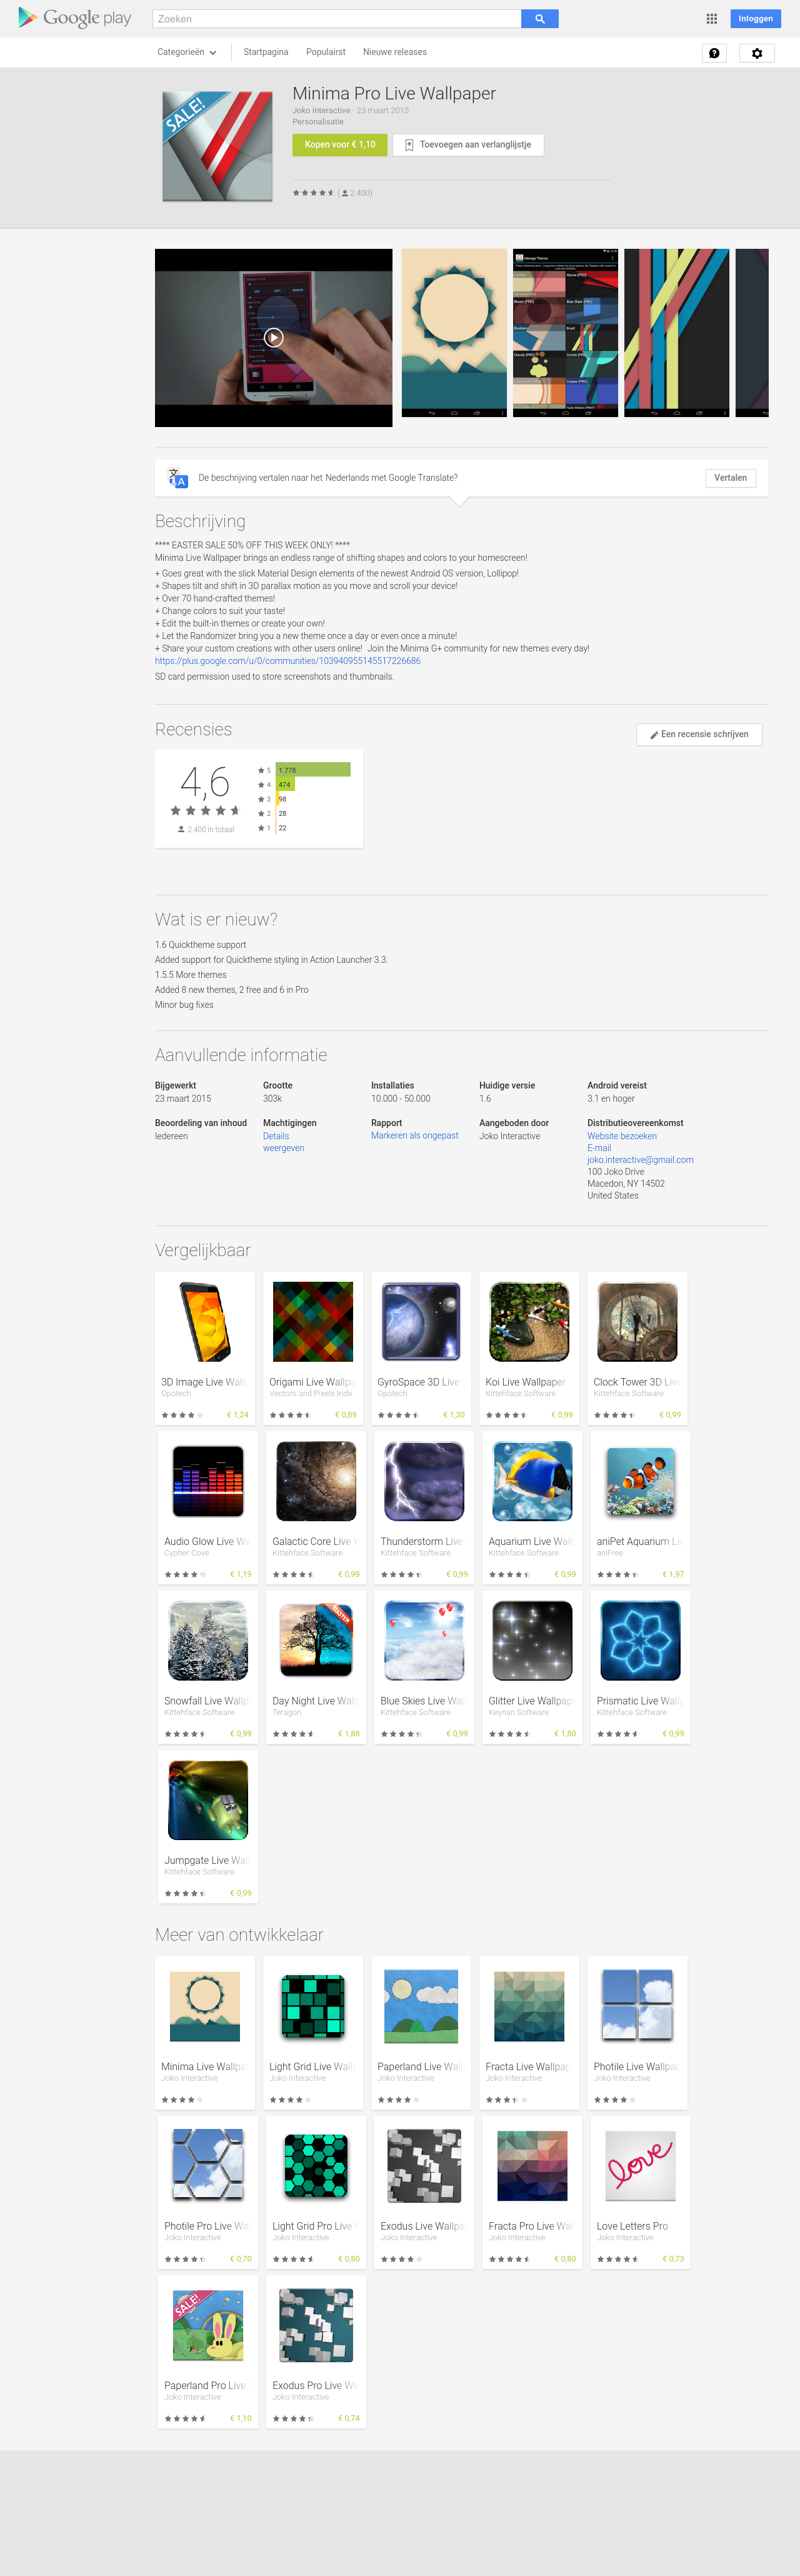Viewport: 800px width, 2576px height.
Task: Click the Details weergeven permissions link
Action: point(284,1142)
